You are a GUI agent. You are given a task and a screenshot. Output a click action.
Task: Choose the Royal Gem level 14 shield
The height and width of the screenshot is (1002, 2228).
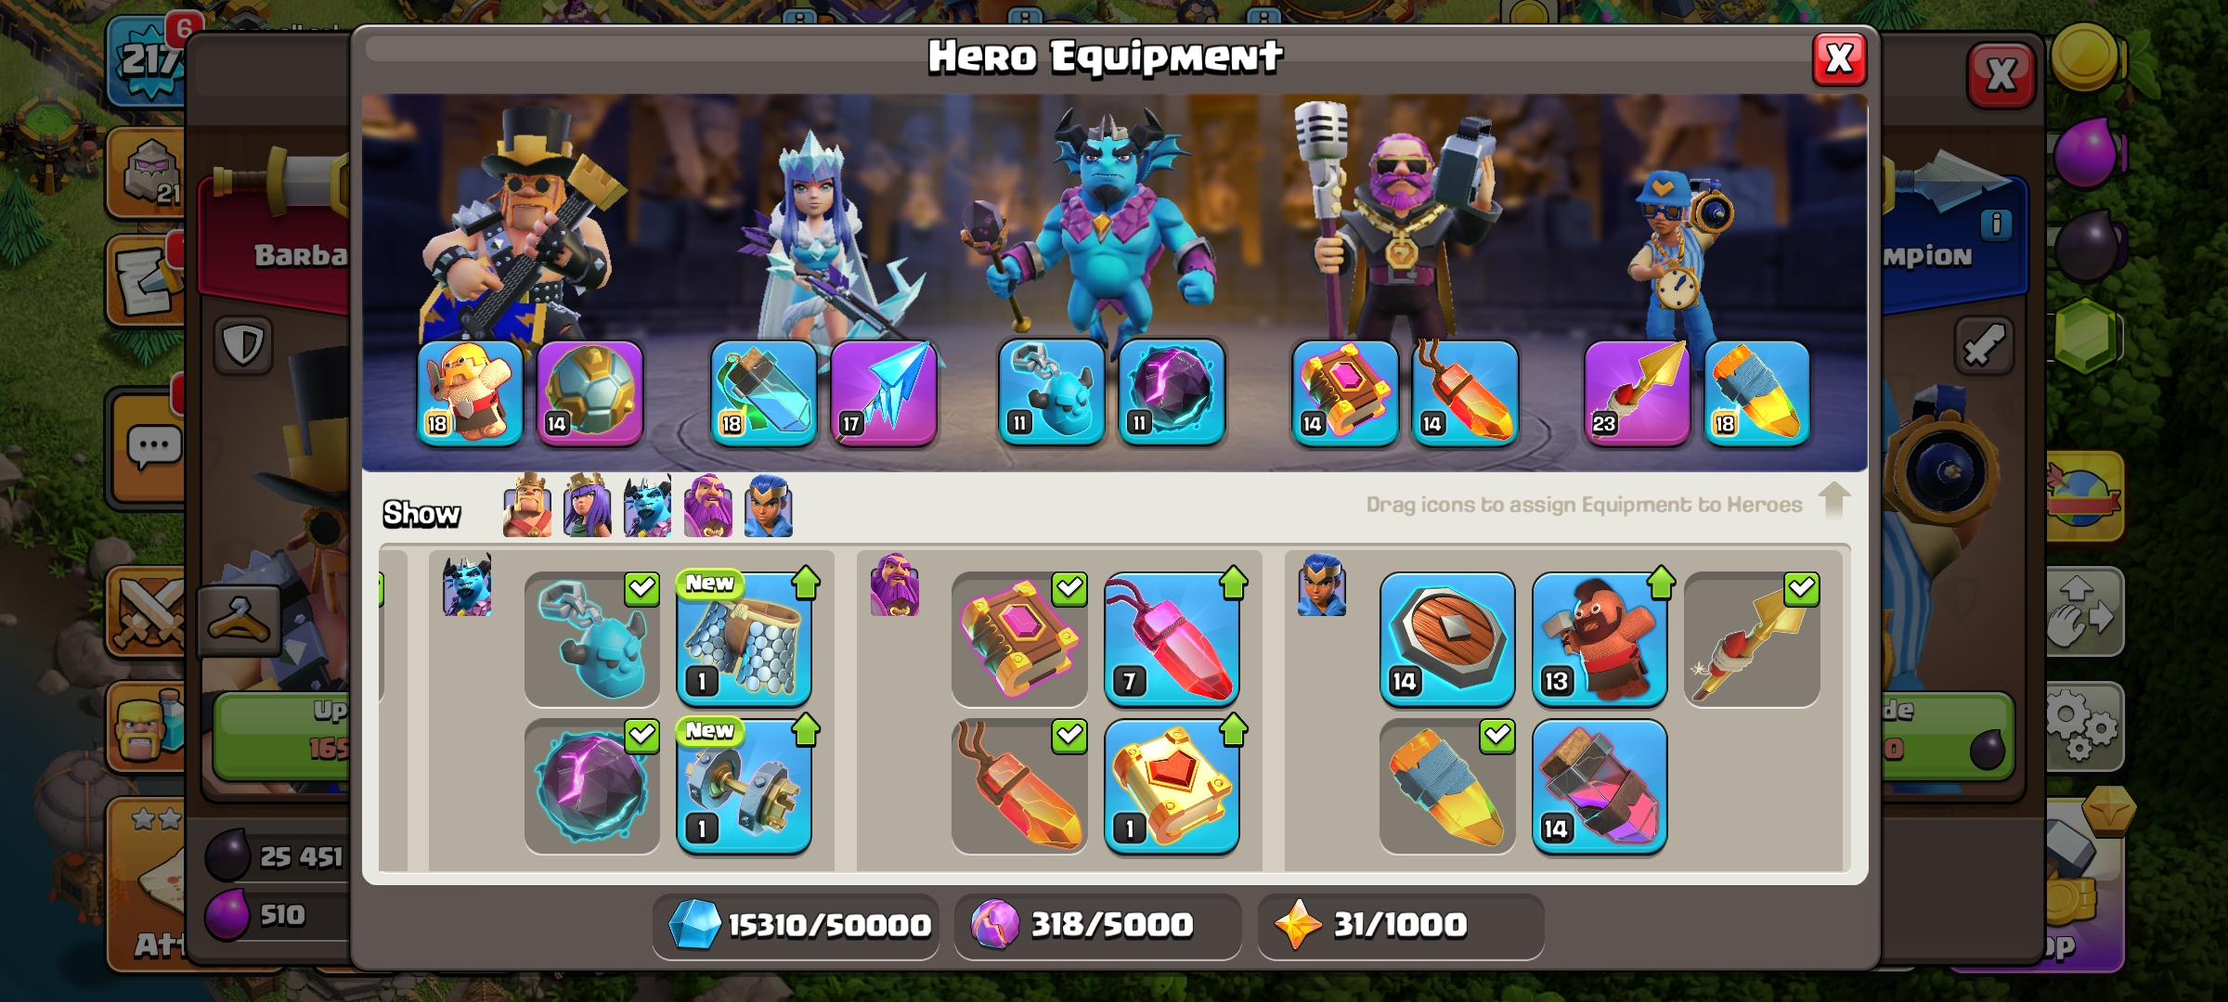[1447, 639]
